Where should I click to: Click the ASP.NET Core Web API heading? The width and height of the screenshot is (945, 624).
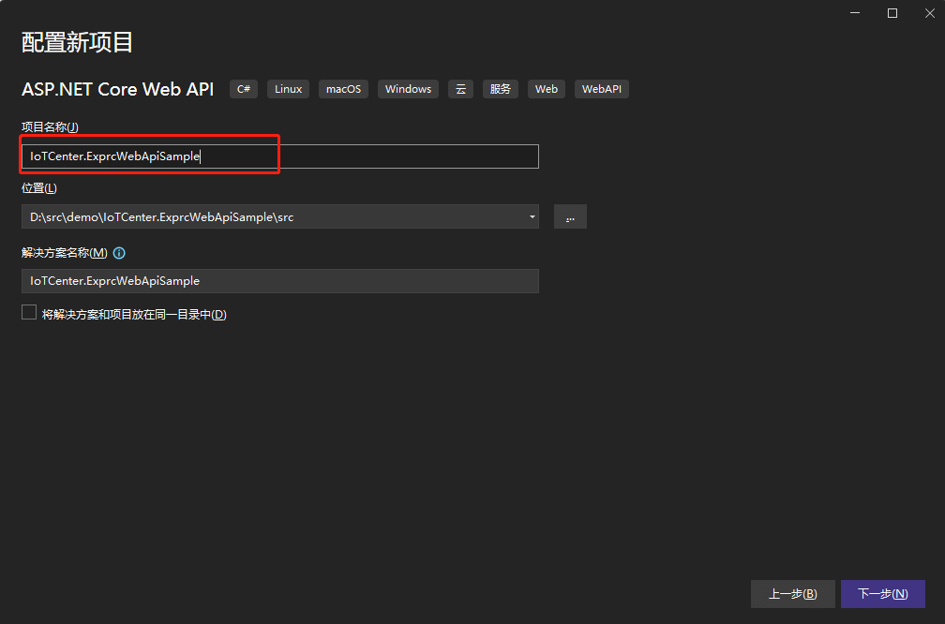pyautogui.click(x=117, y=89)
